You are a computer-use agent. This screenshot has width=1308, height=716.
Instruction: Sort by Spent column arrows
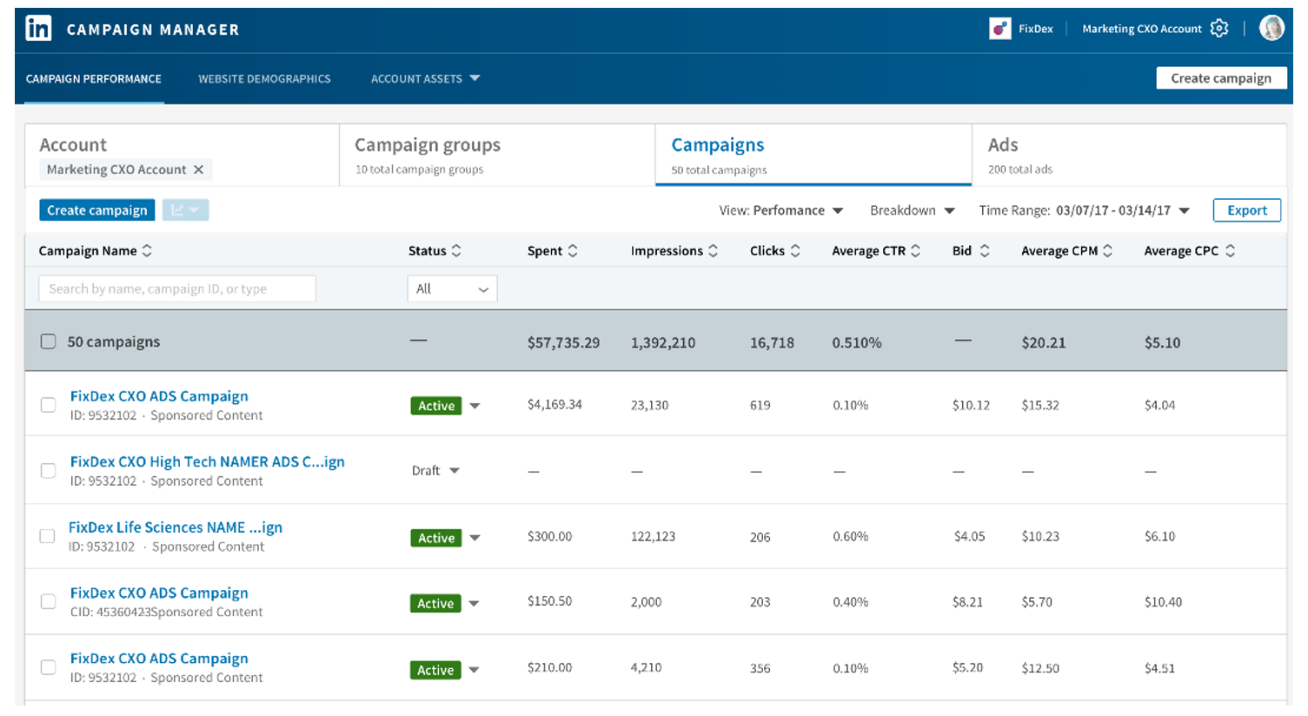[x=573, y=250]
